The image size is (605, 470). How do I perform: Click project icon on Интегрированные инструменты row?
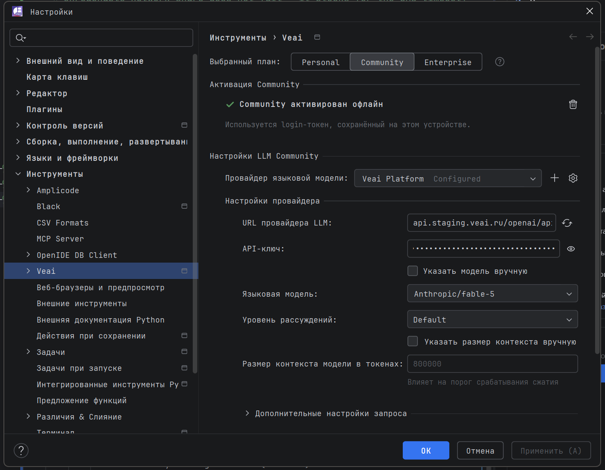tap(184, 384)
